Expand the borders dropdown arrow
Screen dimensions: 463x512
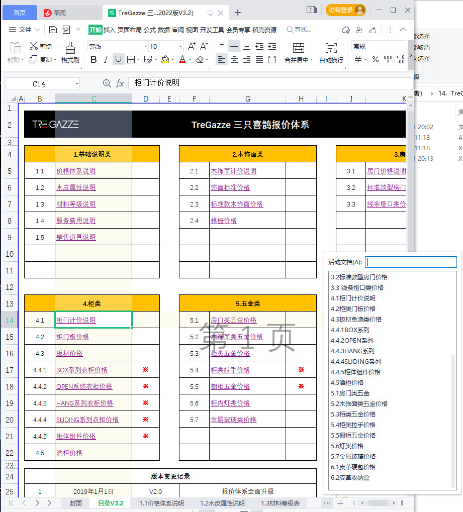tap(139, 60)
